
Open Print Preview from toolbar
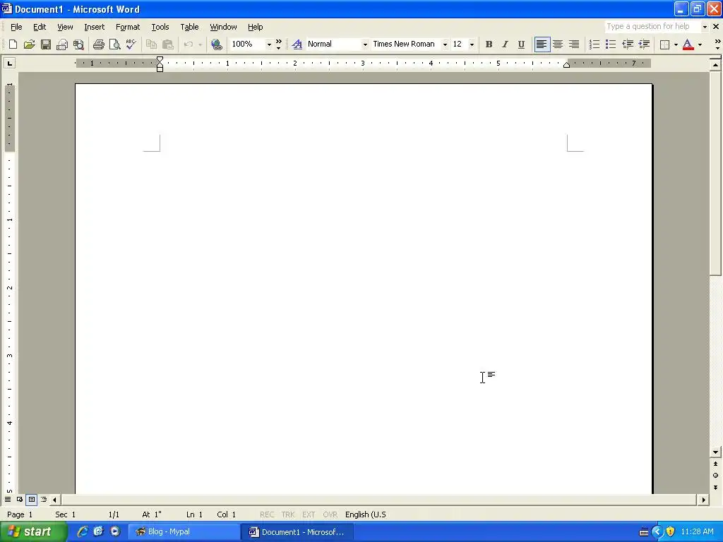click(x=115, y=44)
